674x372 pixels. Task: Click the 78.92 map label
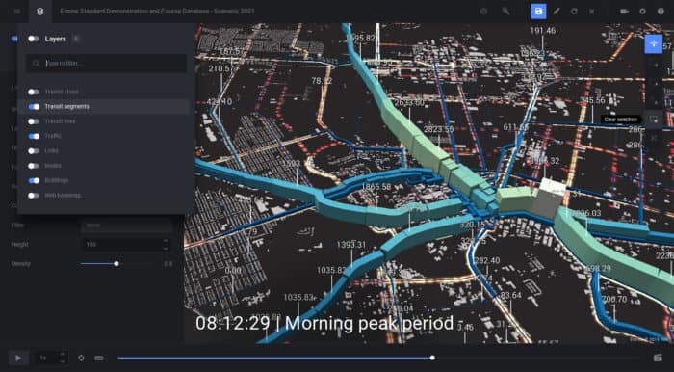tap(322, 80)
